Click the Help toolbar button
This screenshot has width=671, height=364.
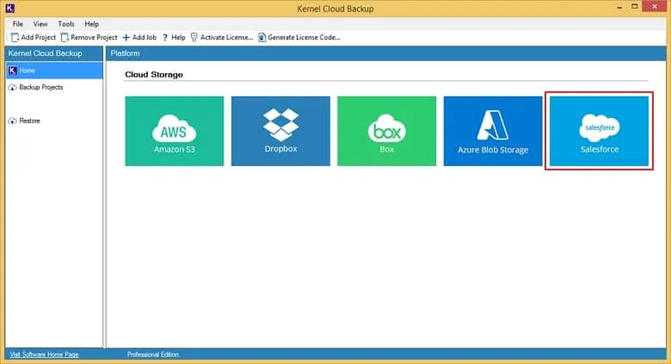[174, 38]
